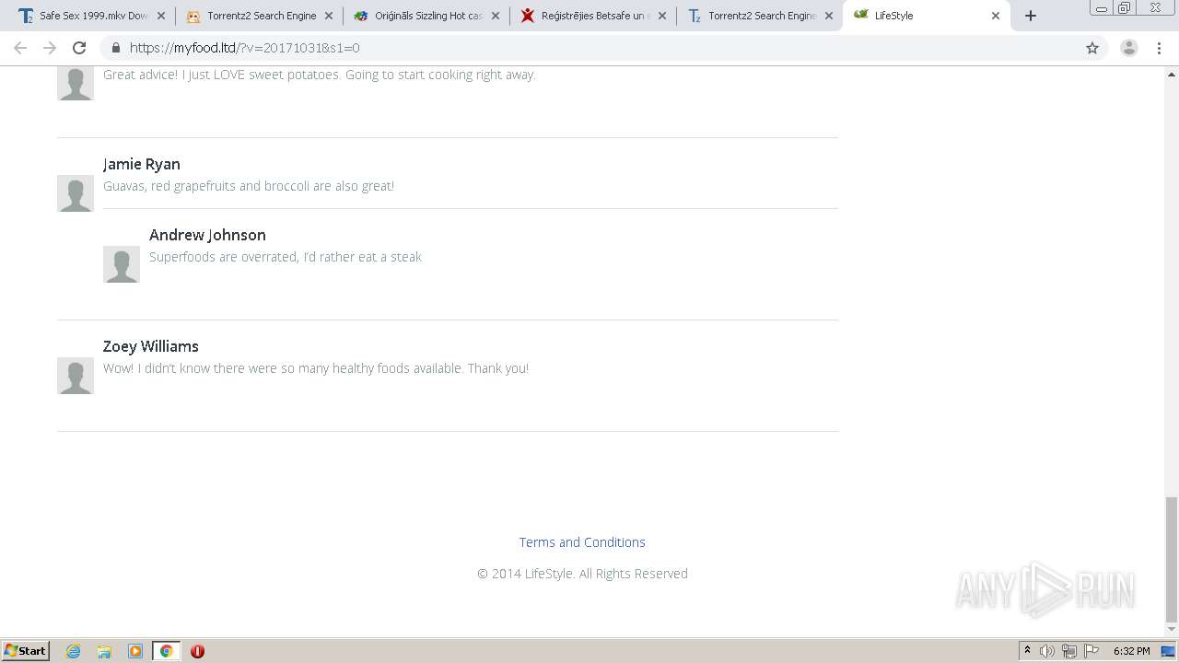This screenshot has height=663, width=1179.
Task: Close the Safe Sex 1999.mkv tab
Action: pos(161,16)
